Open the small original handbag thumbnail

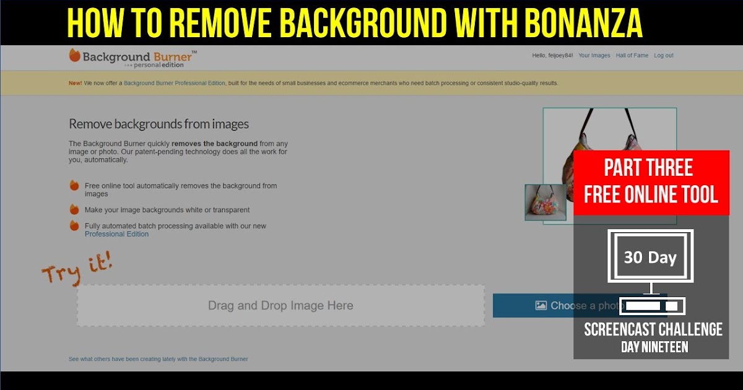[x=545, y=202]
